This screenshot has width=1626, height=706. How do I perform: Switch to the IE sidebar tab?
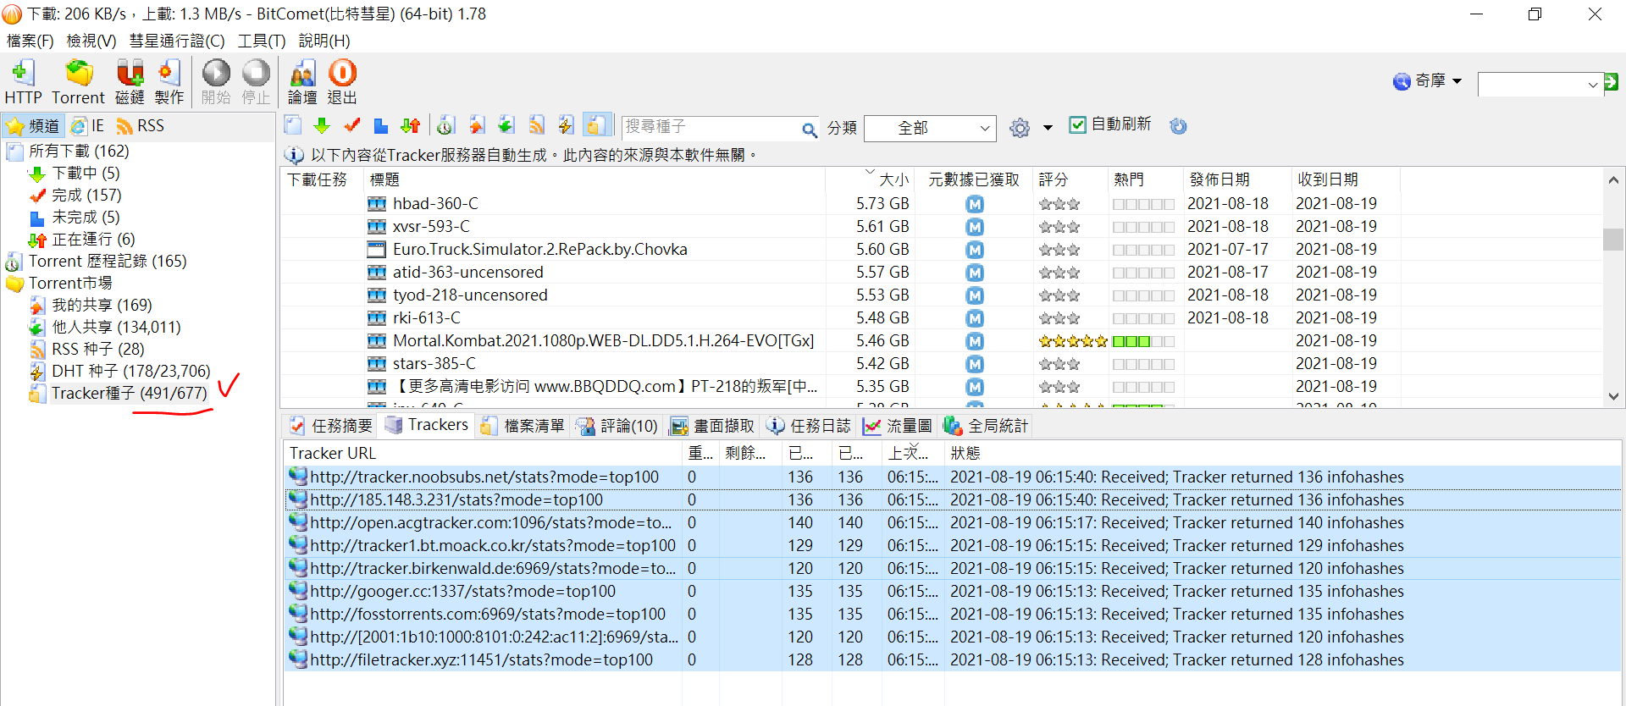[88, 126]
